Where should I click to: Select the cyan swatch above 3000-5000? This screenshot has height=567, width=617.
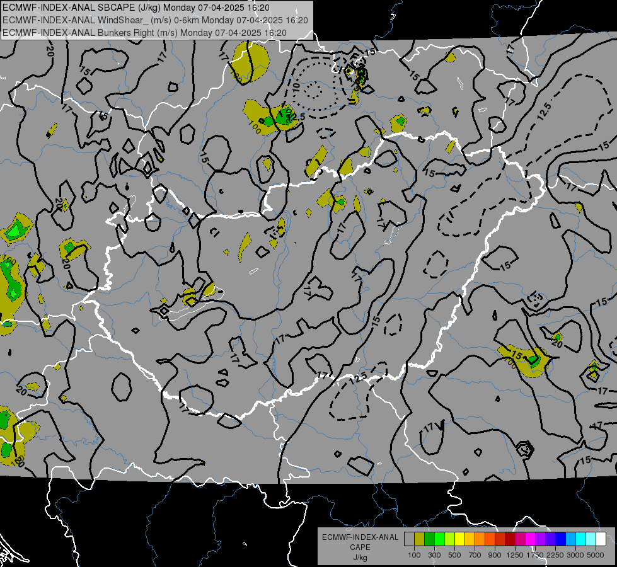tap(581, 539)
